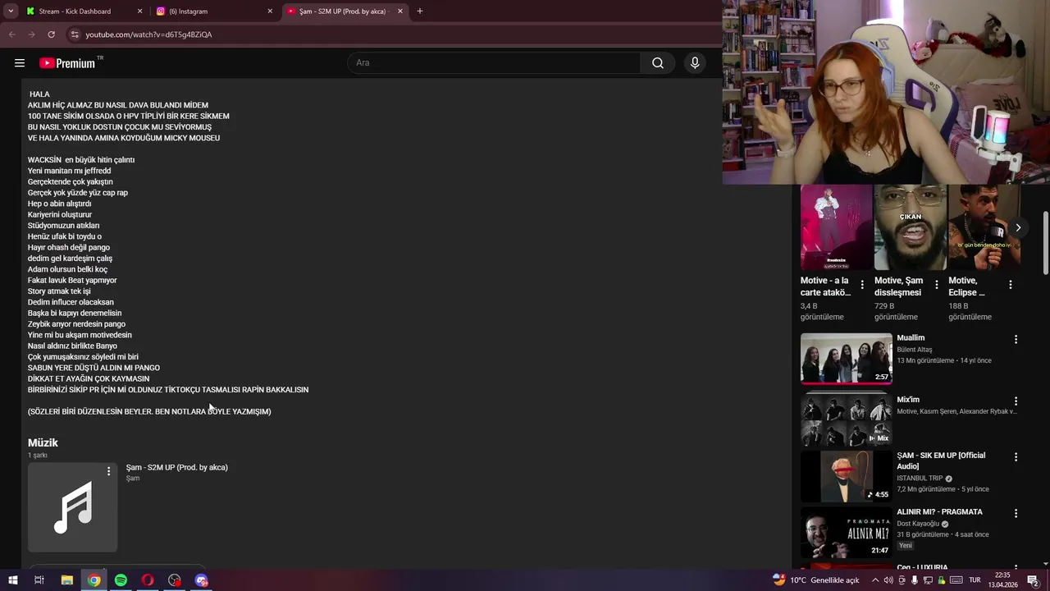Screen dimensions: 1050x591
Task: Go forward with the browser forward arrow
Action: pos(31,34)
